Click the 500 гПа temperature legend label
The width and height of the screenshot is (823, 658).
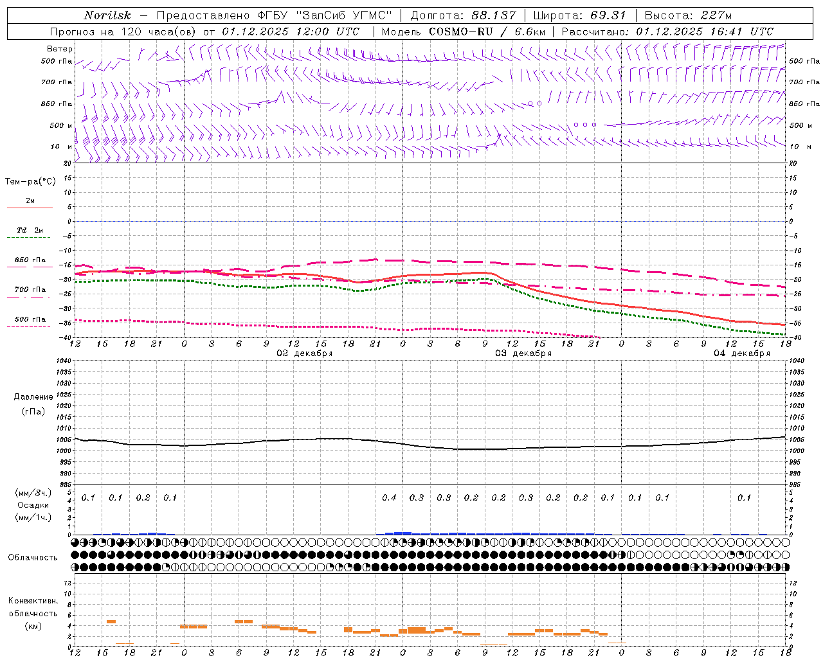30,319
